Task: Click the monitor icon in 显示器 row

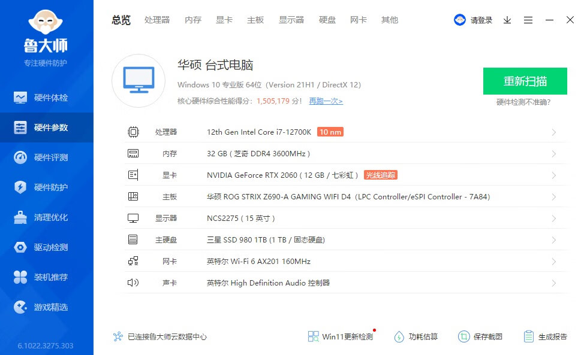Action: [133, 218]
